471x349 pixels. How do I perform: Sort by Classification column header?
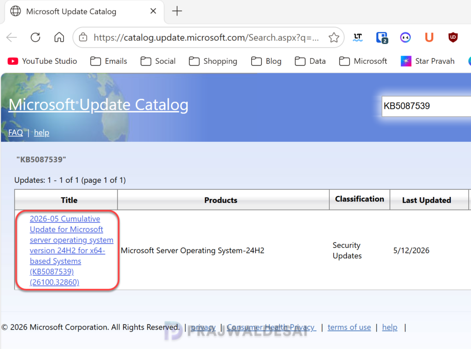360,199
